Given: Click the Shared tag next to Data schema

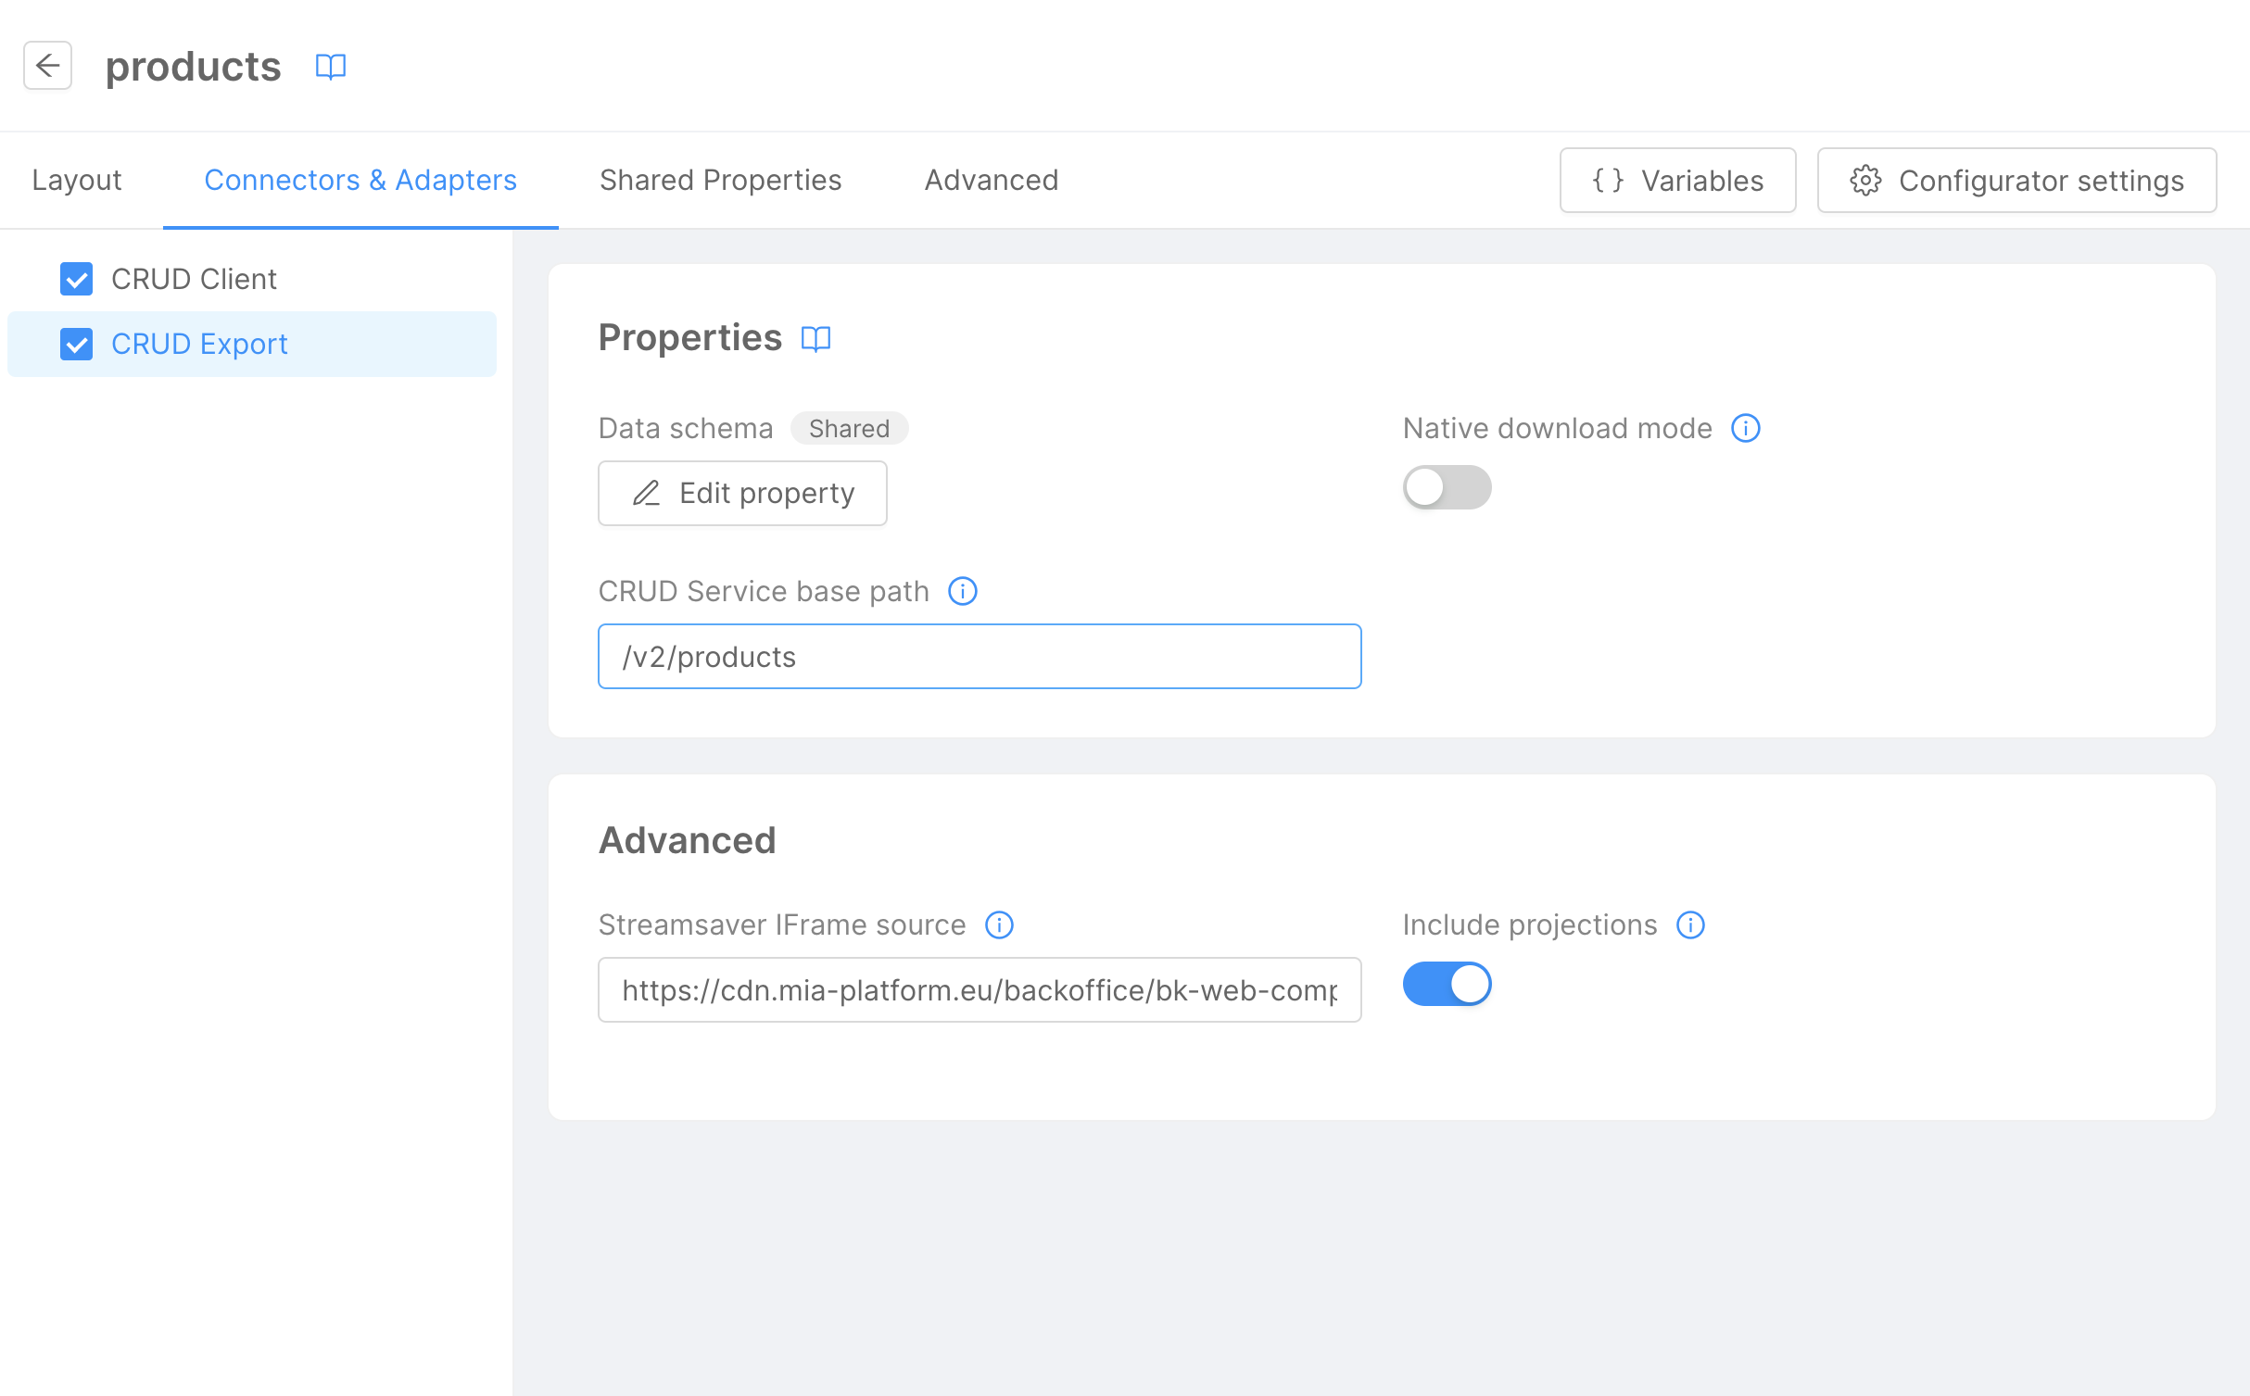Looking at the screenshot, I should tap(849, 428).
